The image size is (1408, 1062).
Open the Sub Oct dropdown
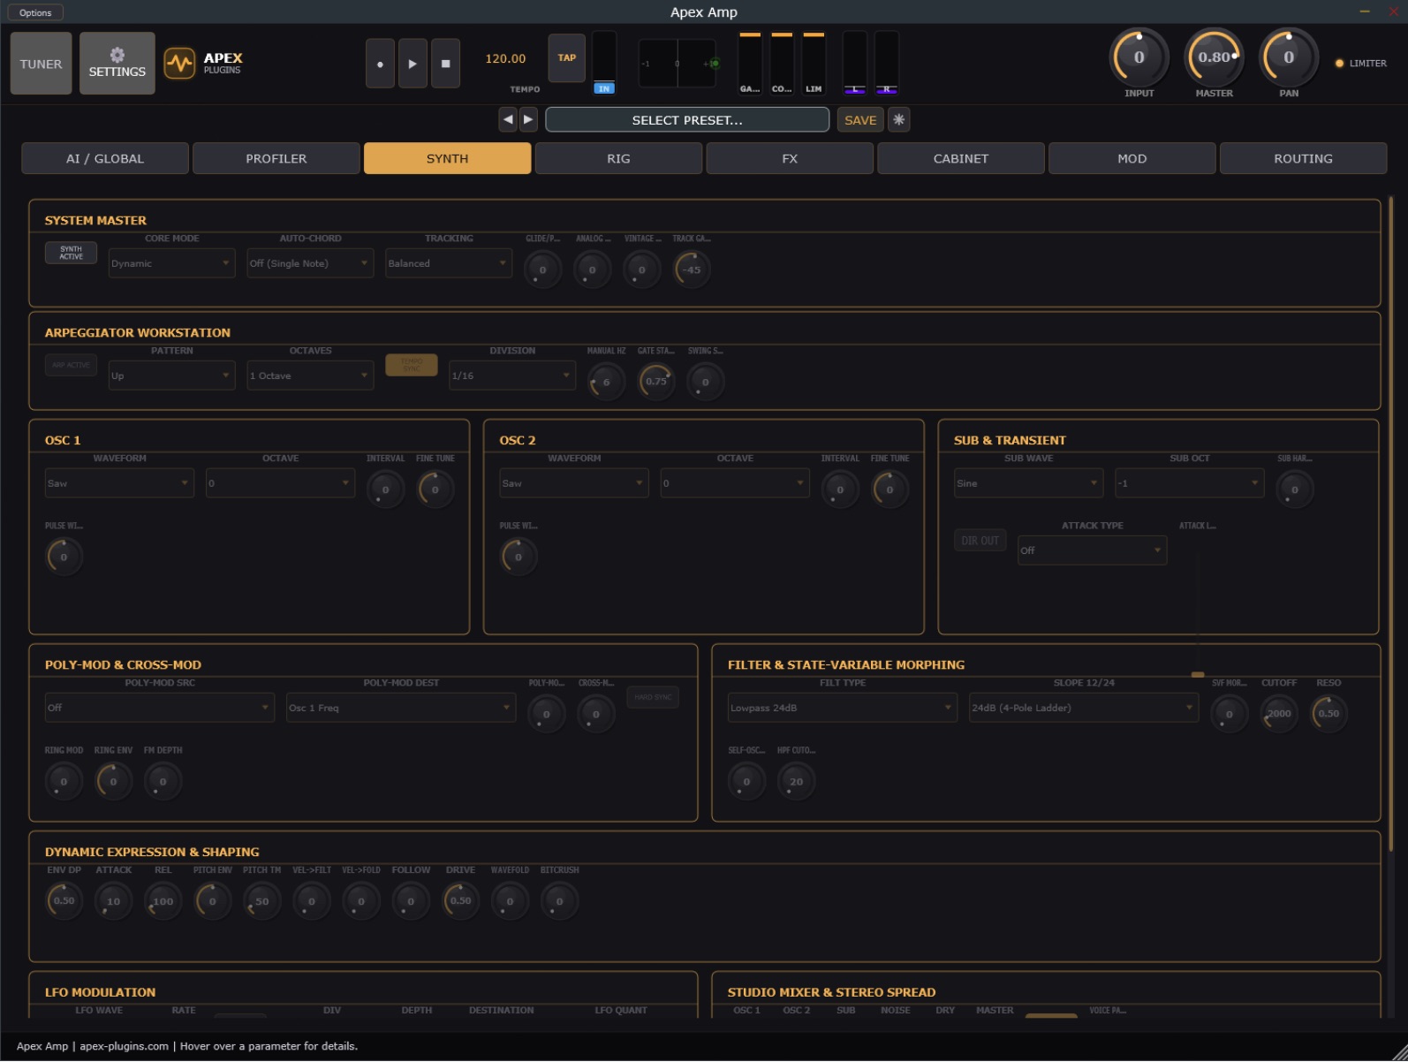(x=1189, y=483)
